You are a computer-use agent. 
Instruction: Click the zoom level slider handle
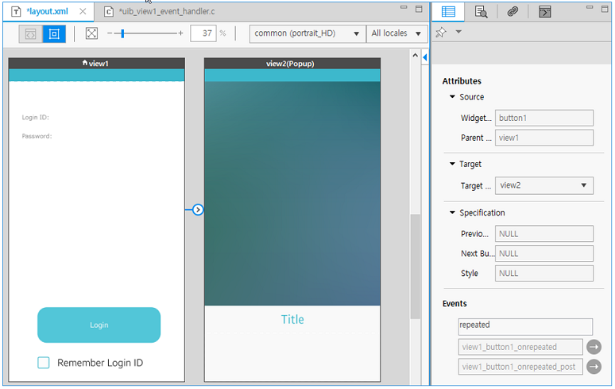pos(121,33)
